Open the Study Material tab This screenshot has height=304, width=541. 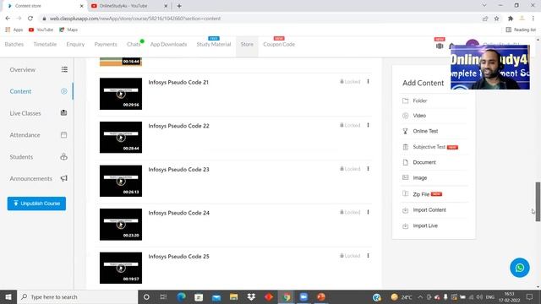click(x=214, y=45)
